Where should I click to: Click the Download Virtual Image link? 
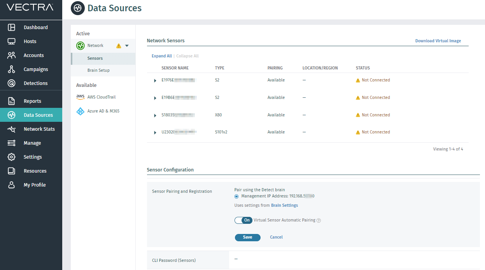tap(438, 41)
